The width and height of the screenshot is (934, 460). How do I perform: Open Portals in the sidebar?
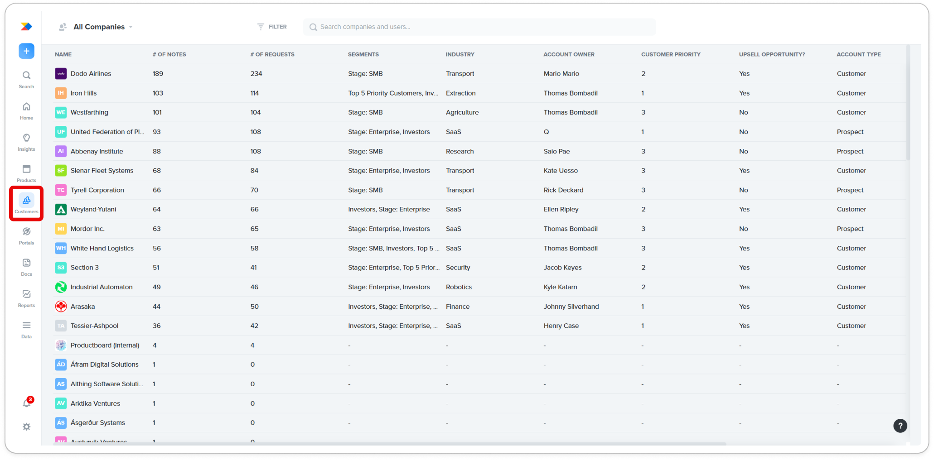click(x=26, y=236)
